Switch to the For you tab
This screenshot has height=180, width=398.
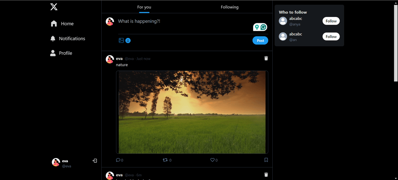tap(144, 7)
